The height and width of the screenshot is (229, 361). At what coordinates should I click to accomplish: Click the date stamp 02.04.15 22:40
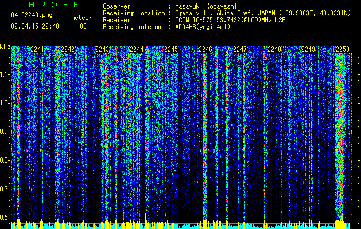click(35, 26)
